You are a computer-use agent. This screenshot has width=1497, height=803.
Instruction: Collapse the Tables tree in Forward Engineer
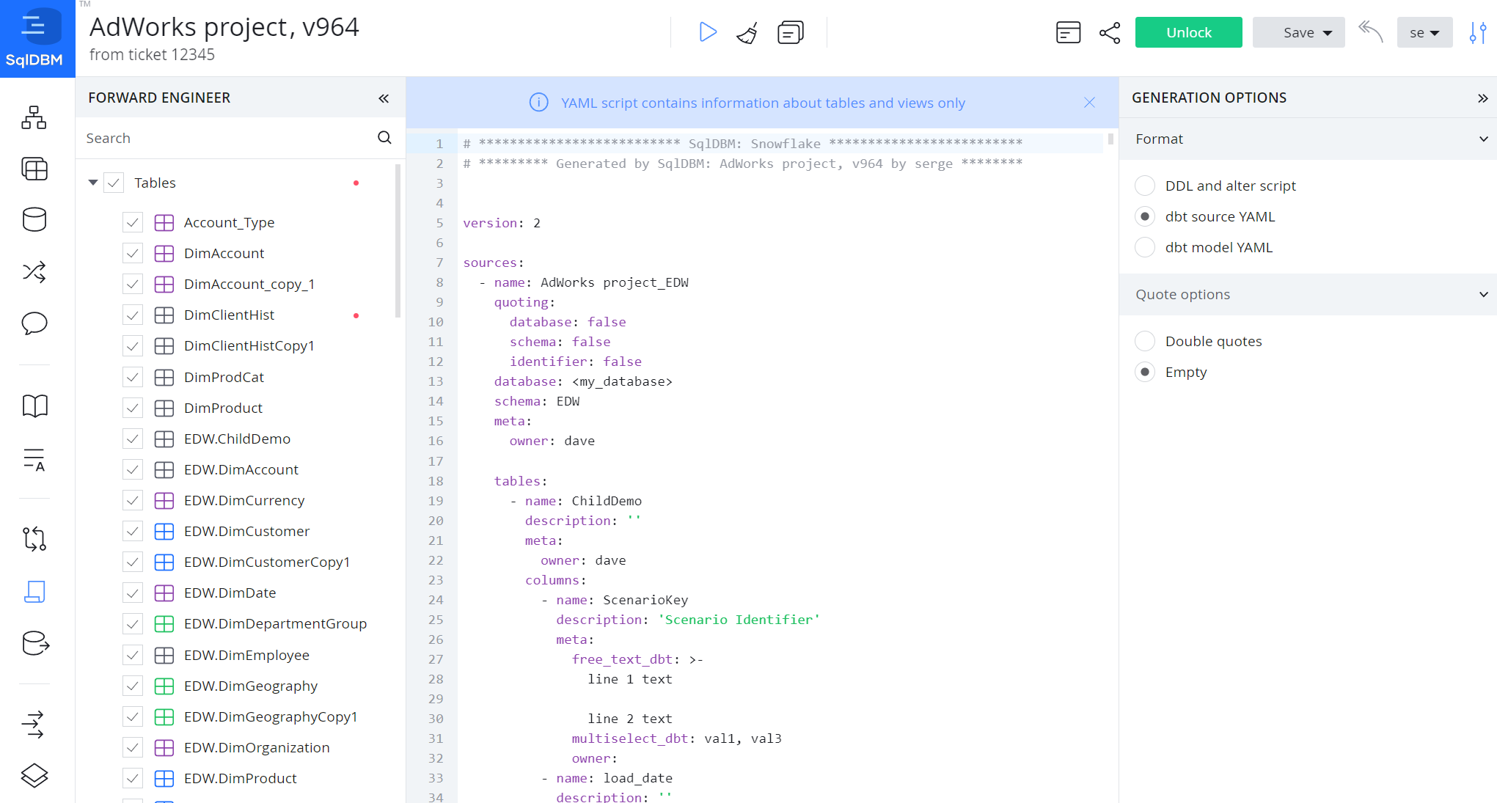[x=92, y=183]
